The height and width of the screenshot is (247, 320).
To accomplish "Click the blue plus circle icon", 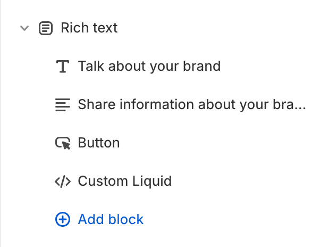I will pyautogui.click(x=63, y=219).
